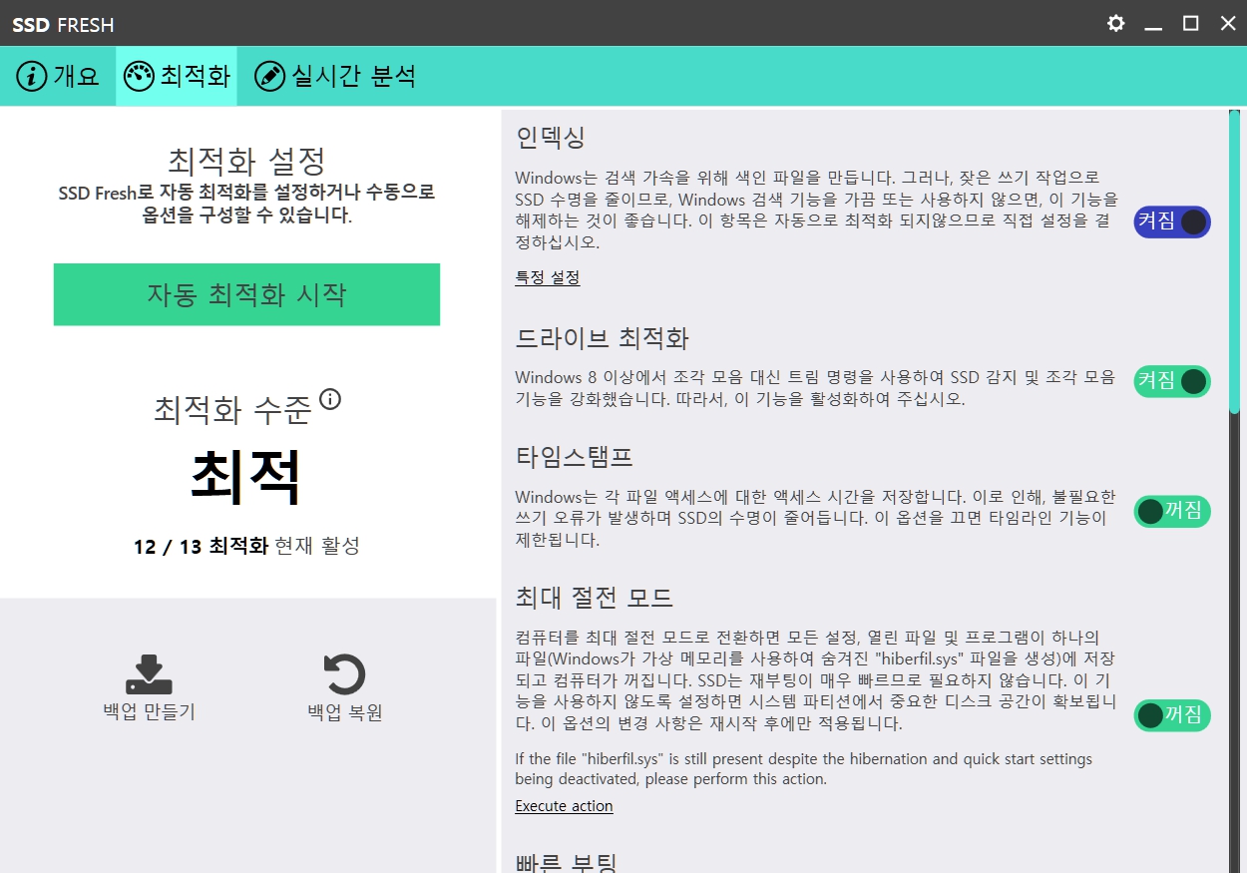Image resolution: width=1247 pixels, height=873 pixels.
Task: Toggle the 인덱싱 switch
Action: (1172, 221)
